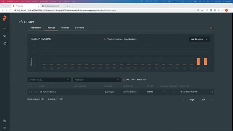Click the pxbackup21 location cell
Viewport: 233px width, 131px height.
(x=110, y=92)
